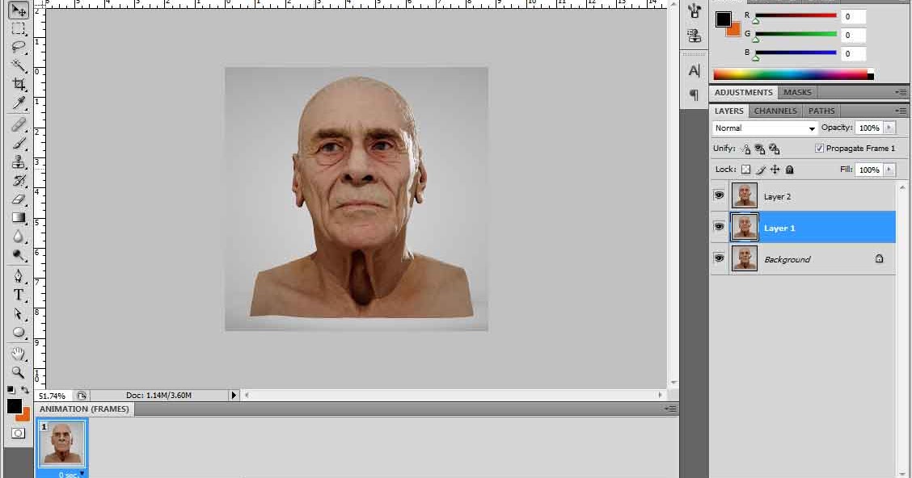Switch to the Paths tab
The image size is (912, 478).
[821, 111]
